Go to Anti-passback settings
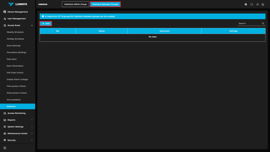270x152 pixels. point(14,100)
